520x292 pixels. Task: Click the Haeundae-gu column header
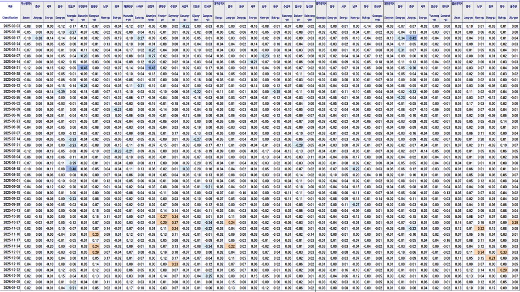128,18
